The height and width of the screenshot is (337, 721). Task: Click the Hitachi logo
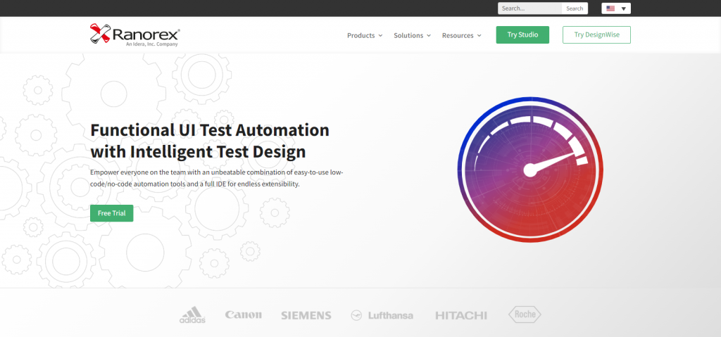461,315
